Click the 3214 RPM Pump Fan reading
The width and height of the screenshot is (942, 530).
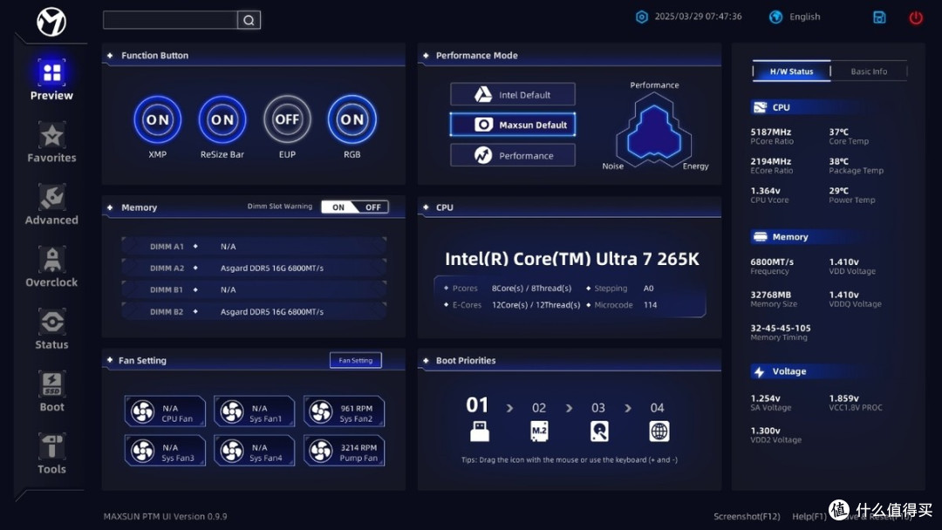click(x=358, y=447)
